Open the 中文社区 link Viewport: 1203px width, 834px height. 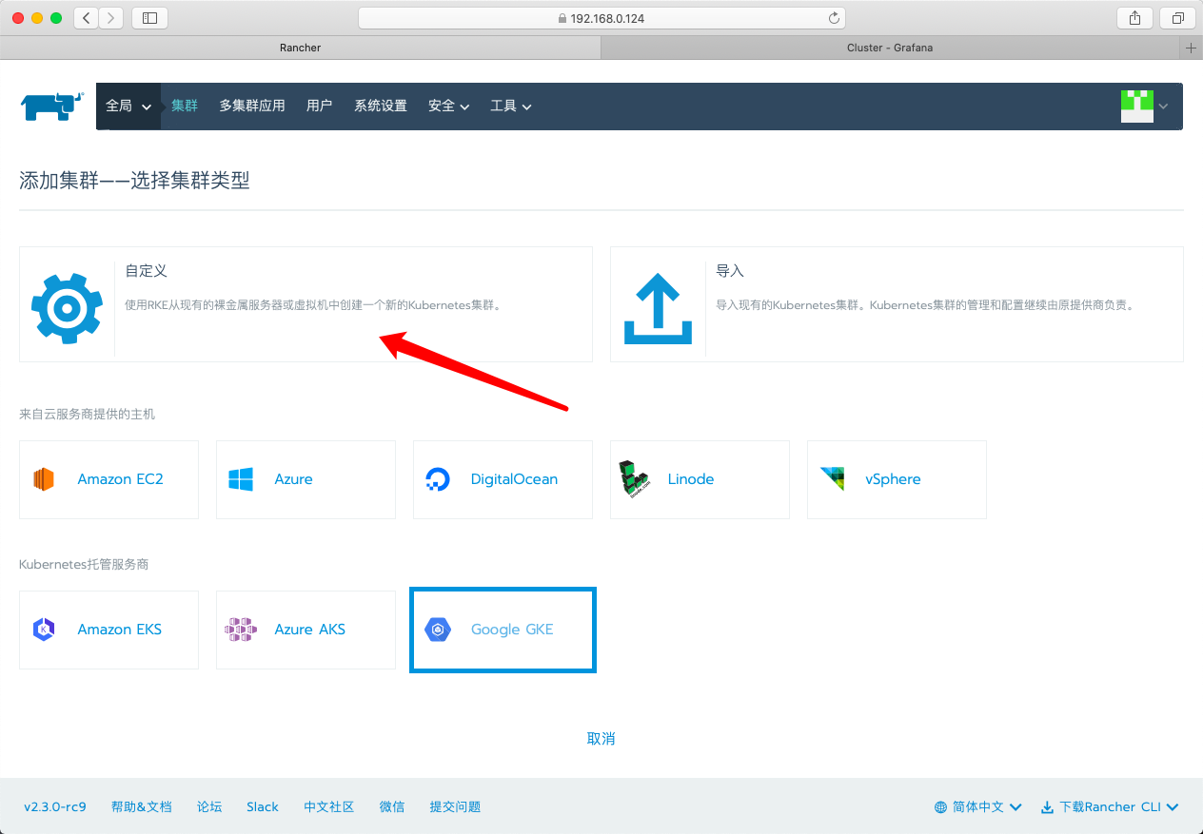pos(329,807)
